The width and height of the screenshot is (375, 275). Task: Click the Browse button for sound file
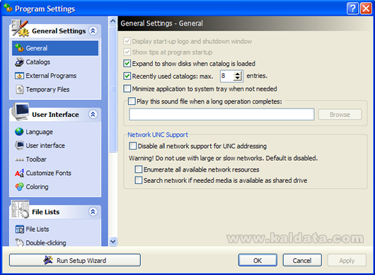(x=340, y=115)
